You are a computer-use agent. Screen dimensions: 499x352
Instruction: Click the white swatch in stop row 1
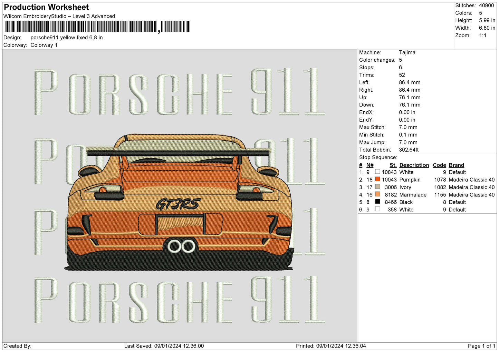pos(377,172)
